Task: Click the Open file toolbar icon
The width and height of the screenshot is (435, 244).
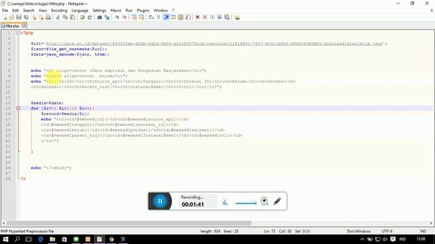Action: [12, 18]
